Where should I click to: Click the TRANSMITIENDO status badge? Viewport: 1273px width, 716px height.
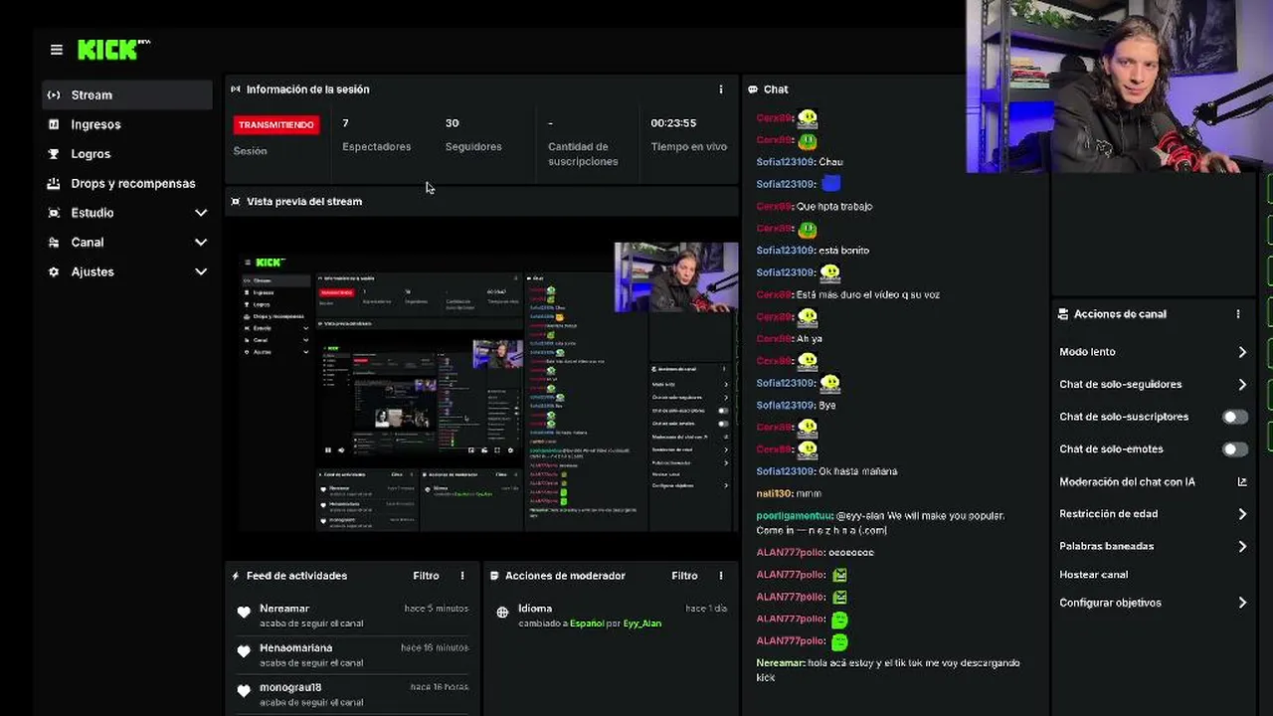[276, 124]
